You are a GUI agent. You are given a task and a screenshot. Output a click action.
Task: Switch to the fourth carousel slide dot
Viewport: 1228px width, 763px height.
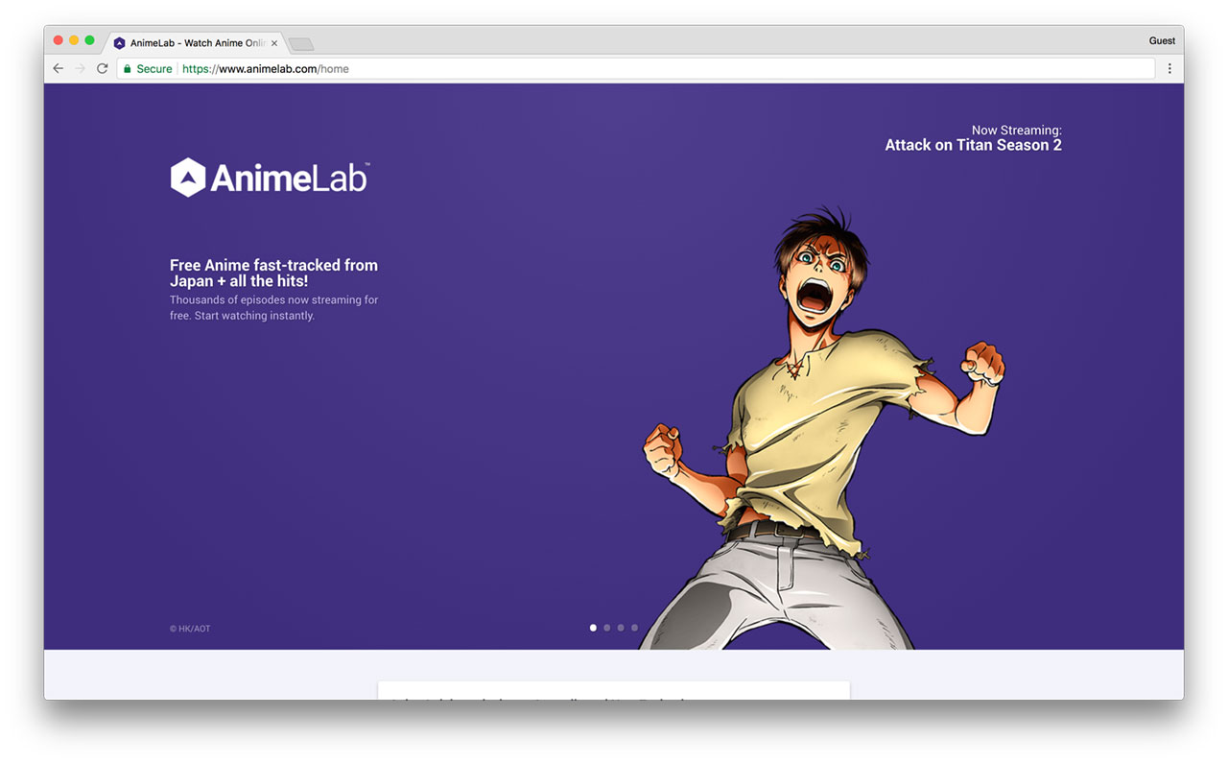pyautogui.click(x=634, y=628)
